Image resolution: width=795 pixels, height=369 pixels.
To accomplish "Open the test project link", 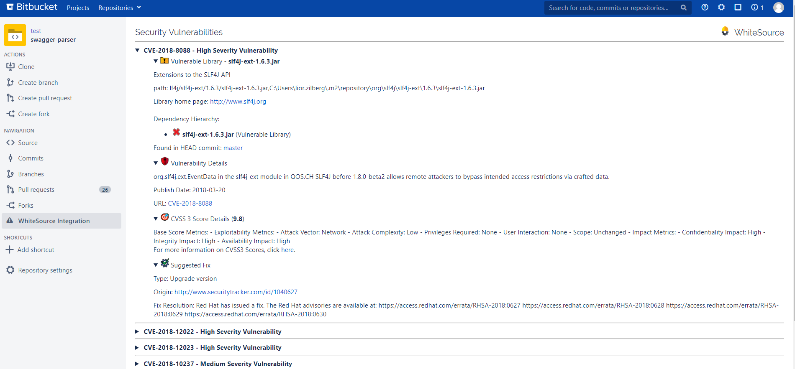I will pyautogui.click(x=36, y=31).
